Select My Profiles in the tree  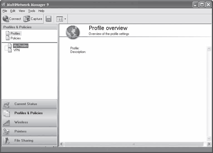(21, 46)
